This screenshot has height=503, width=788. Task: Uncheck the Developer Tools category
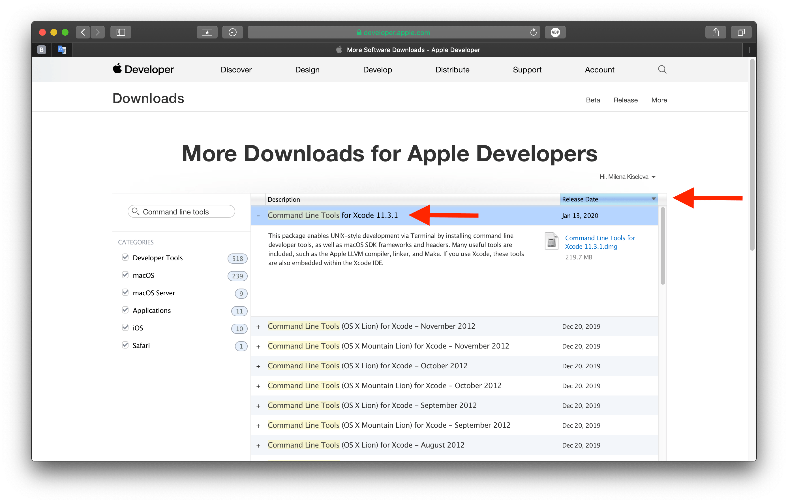click(125, 257)
